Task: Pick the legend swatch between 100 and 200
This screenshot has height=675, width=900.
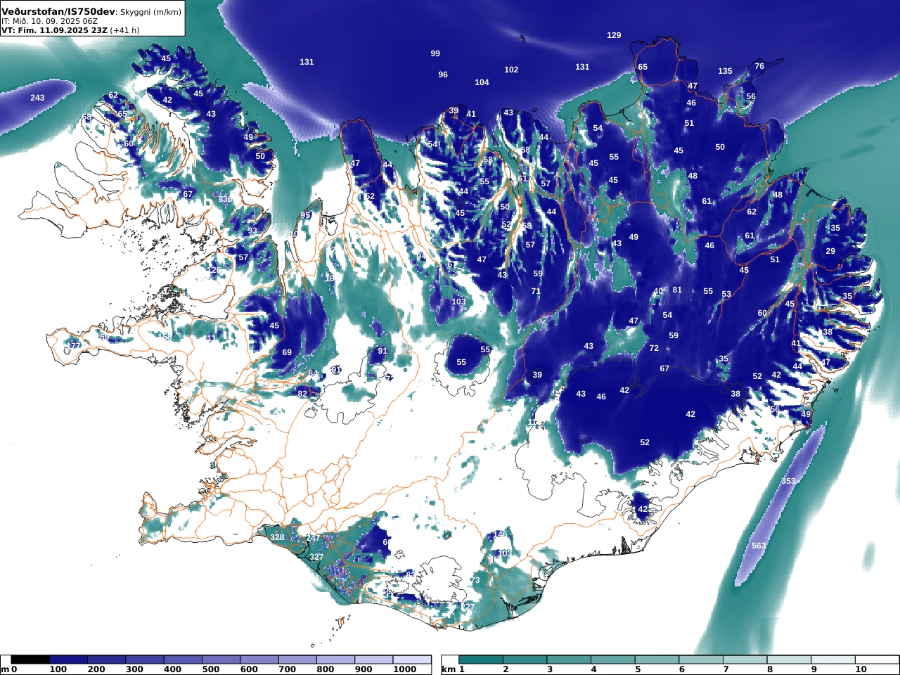Action: click(68, 660)
